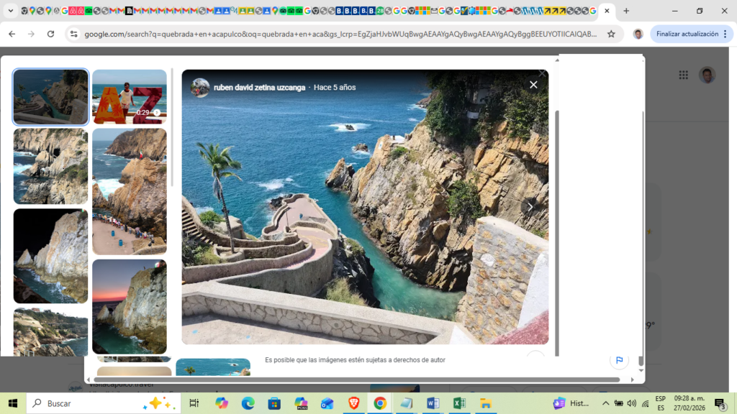Click the Finalizar actualización button

tap(687, 34)
